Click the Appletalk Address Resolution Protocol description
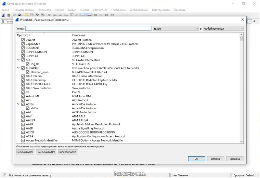Viewport: 260px width, 178px height. [x=96, y=124]
